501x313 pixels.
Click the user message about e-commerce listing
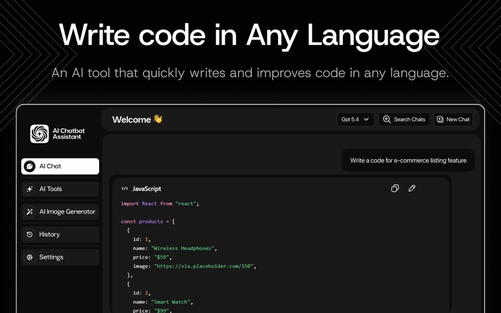[408, 160]
